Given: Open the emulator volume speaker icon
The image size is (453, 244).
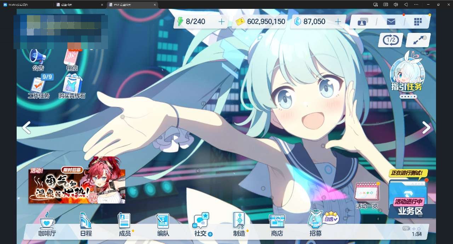Looking at the screenshot, I should 396,5.
